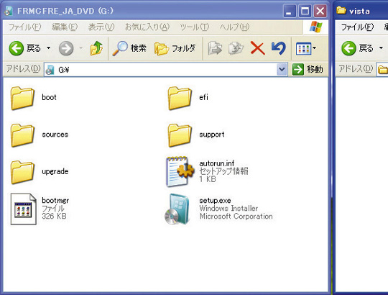
Task: Click the G:¥ address field
Action: click(166, 70)
